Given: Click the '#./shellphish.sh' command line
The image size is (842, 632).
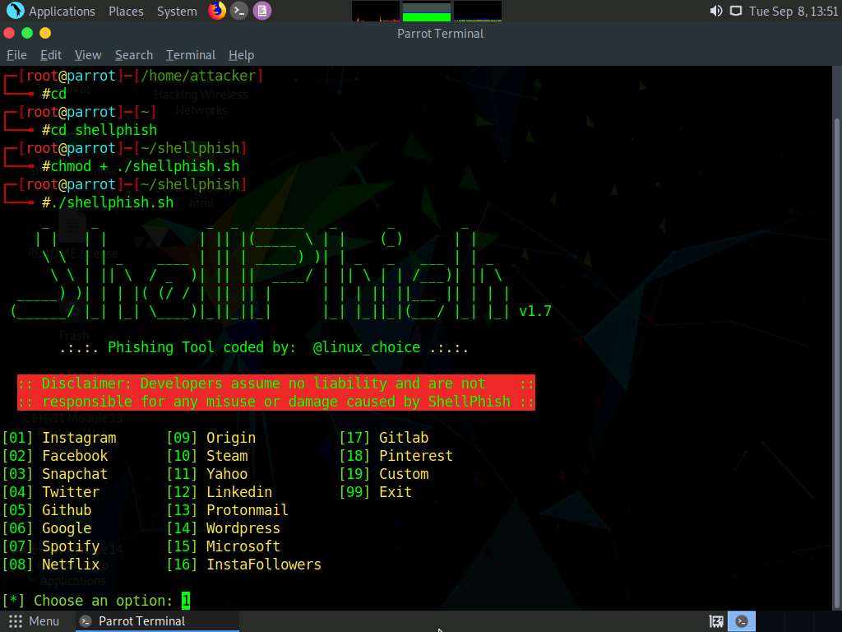Looking at the screenshot, I should click(x=108, y=202).
